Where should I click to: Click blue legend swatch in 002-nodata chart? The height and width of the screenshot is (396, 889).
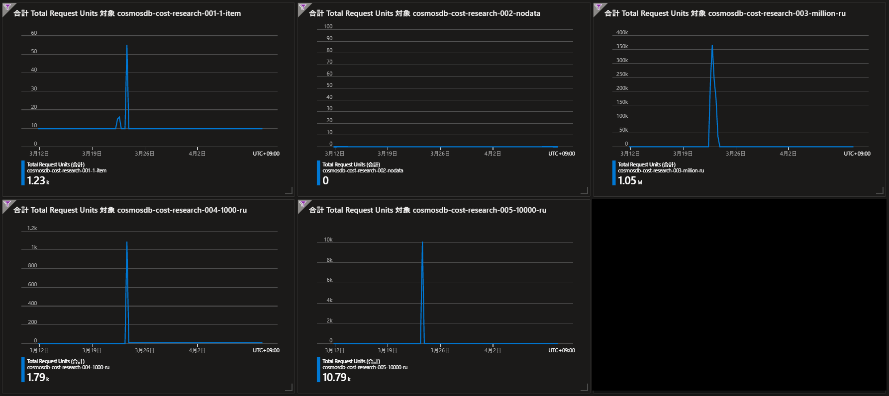tap(318, 173)
